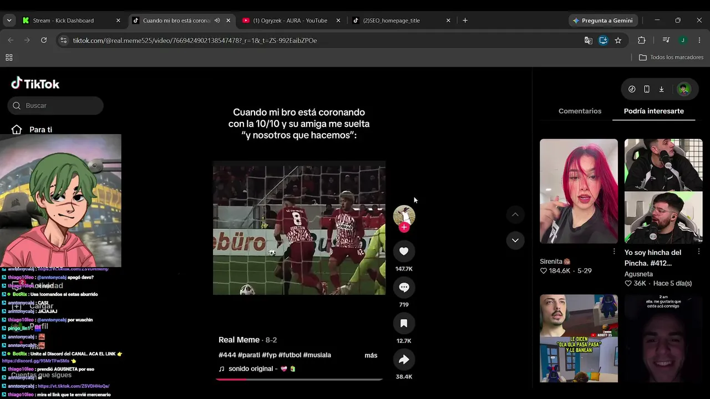The image size is (710, 399).
Task: Follow Real Meme with the red plus badge
Action: pos(404,227)
